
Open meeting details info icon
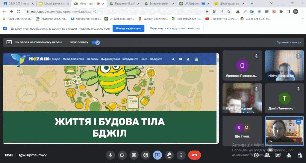coord(256,155)
